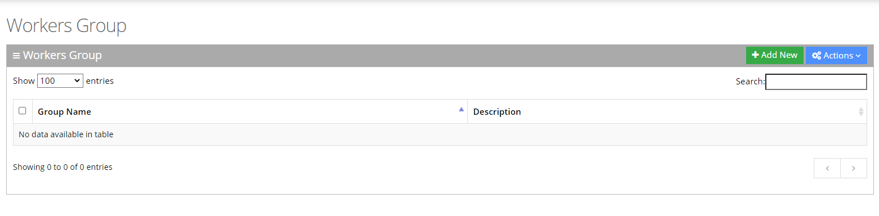
Task: Tick the select-all checkbox in table header
Action: (23, 111)
